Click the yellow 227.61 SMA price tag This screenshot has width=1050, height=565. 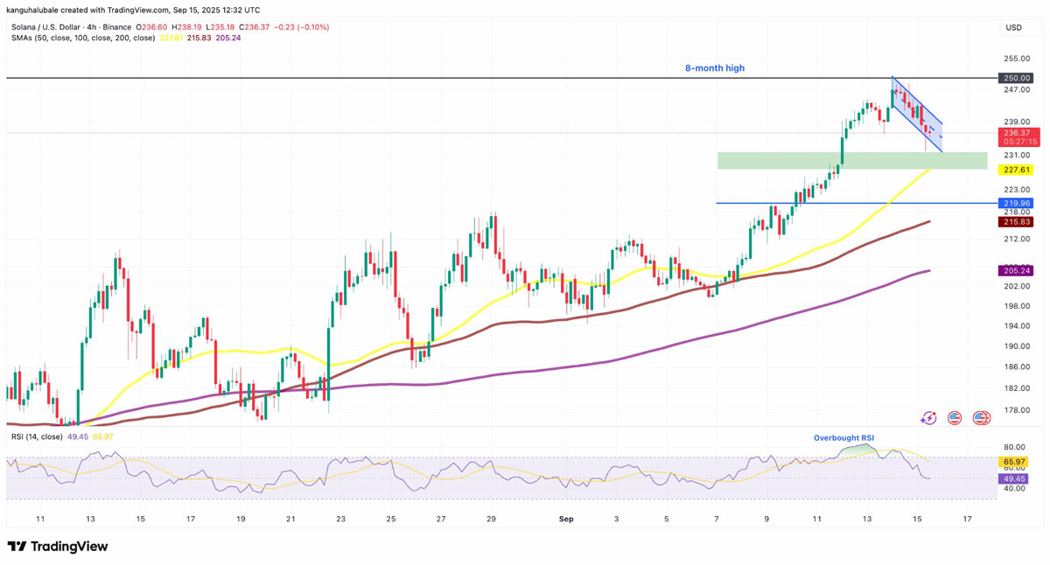(x=1017, y=170)
